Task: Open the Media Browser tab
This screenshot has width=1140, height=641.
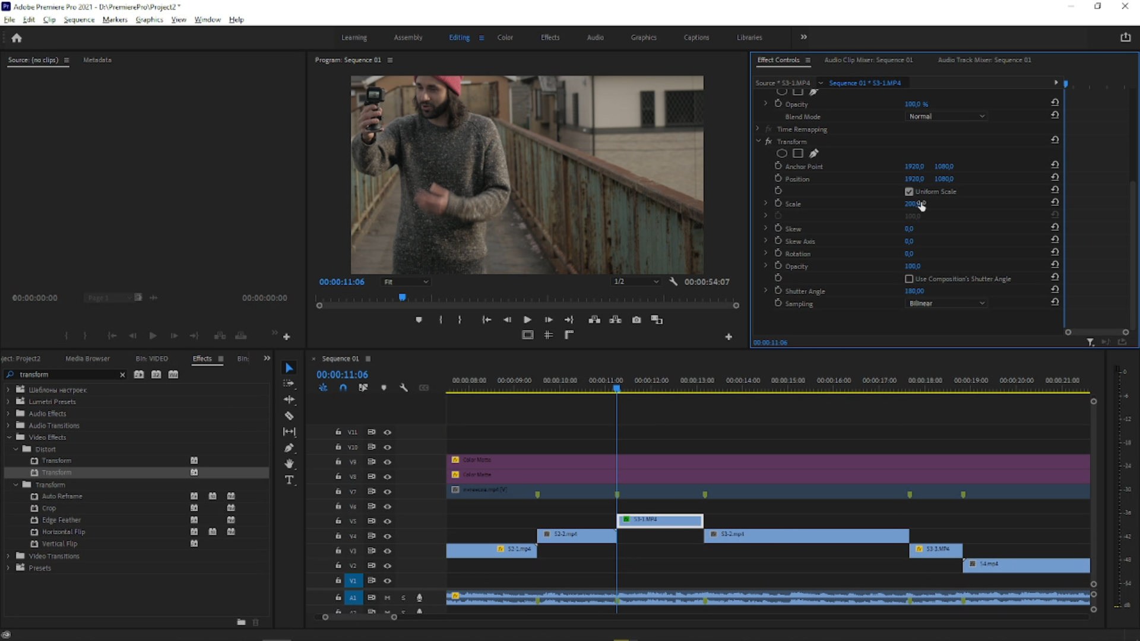Action: pos(87,358)
